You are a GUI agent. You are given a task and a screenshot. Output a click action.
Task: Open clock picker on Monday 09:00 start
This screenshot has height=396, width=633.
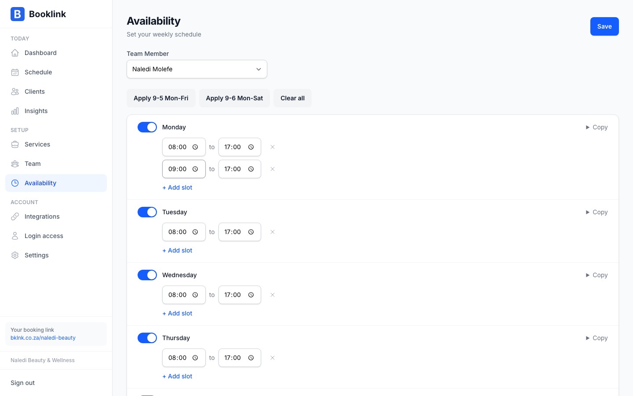pos(195,169)
